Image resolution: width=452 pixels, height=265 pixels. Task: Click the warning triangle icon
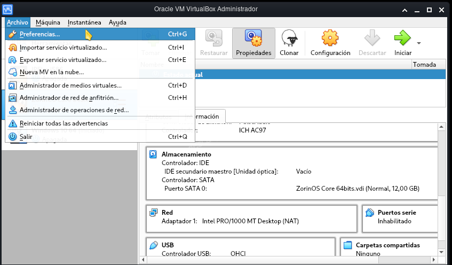12,123
